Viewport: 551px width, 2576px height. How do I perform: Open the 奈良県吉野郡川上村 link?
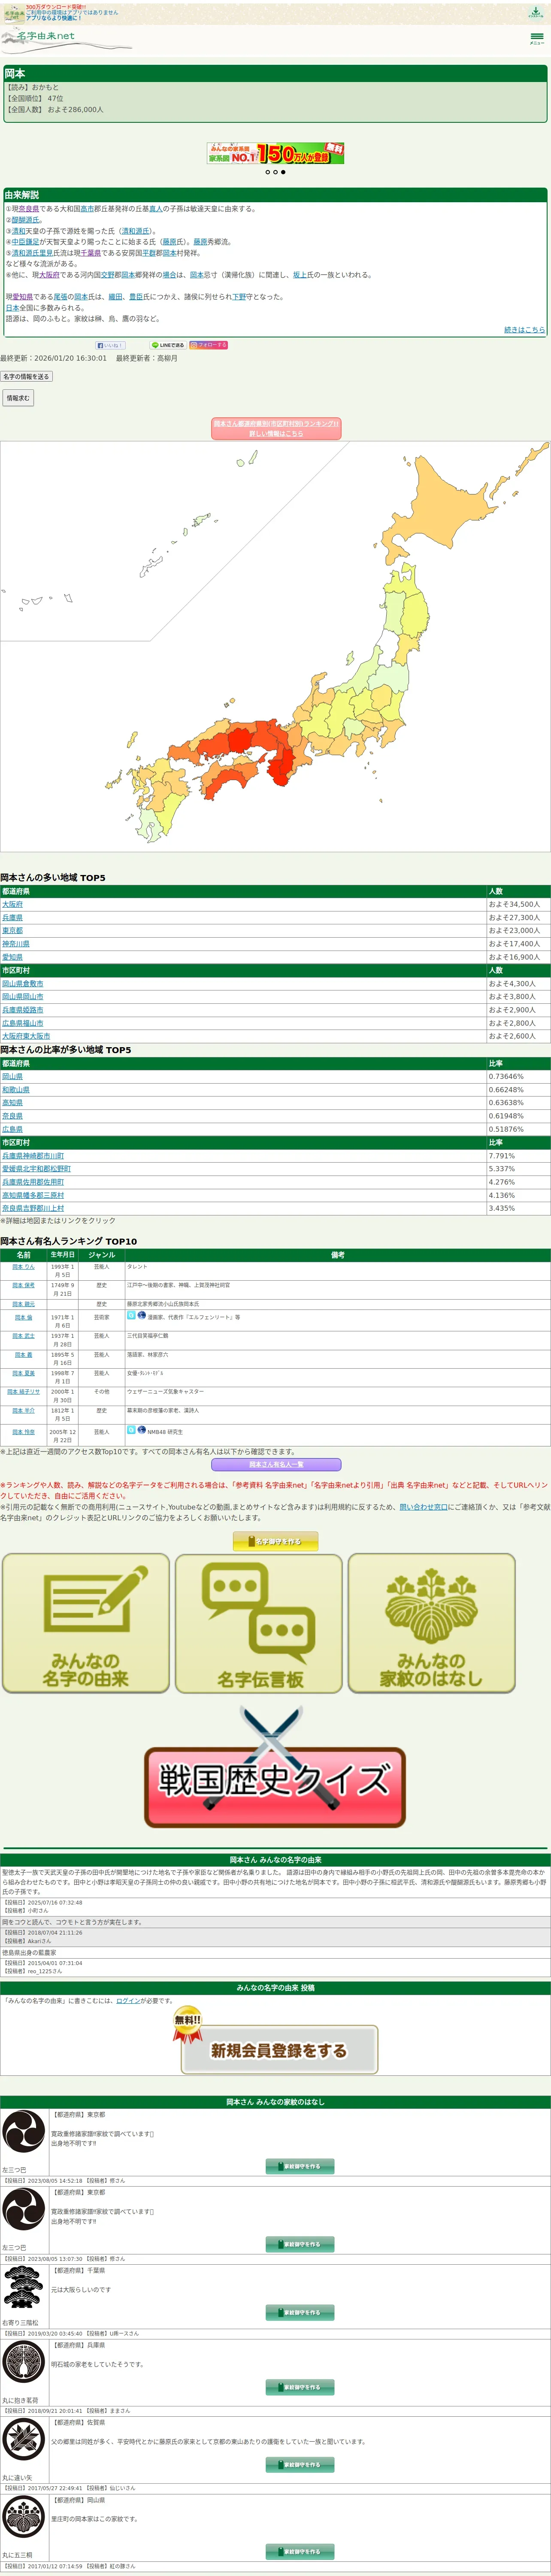point(33,1208)
